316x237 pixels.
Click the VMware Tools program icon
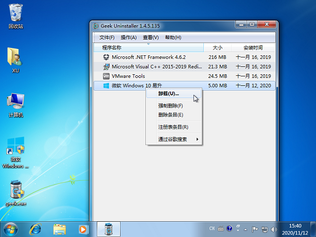(106, 76)
